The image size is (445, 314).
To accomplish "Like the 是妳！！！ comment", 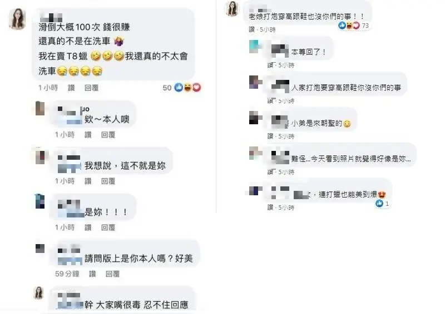I will [x=88, y=227].
